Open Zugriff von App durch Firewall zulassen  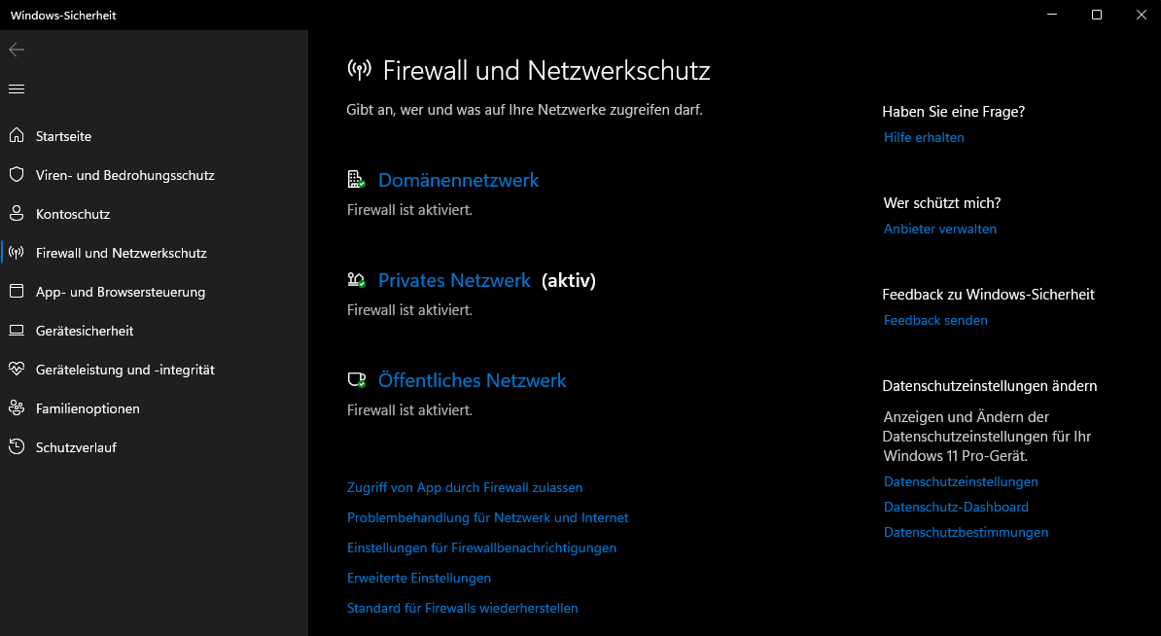[x=465, y=487]
